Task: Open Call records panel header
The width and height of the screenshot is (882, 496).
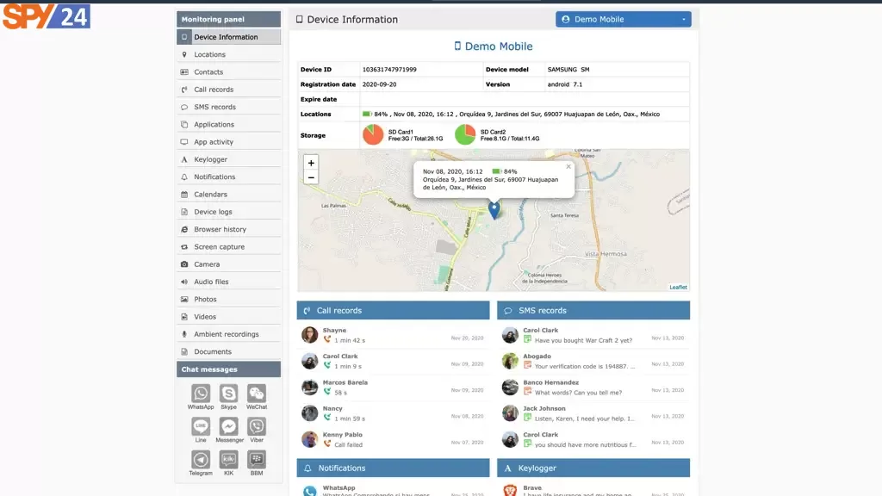Action: click(x=393, y=310)
